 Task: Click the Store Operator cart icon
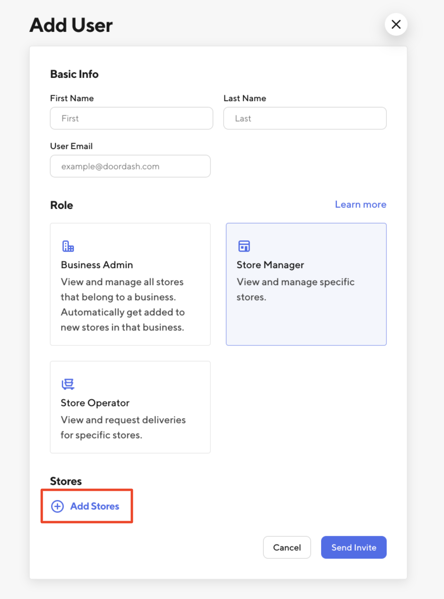click(x=68, y=384)
